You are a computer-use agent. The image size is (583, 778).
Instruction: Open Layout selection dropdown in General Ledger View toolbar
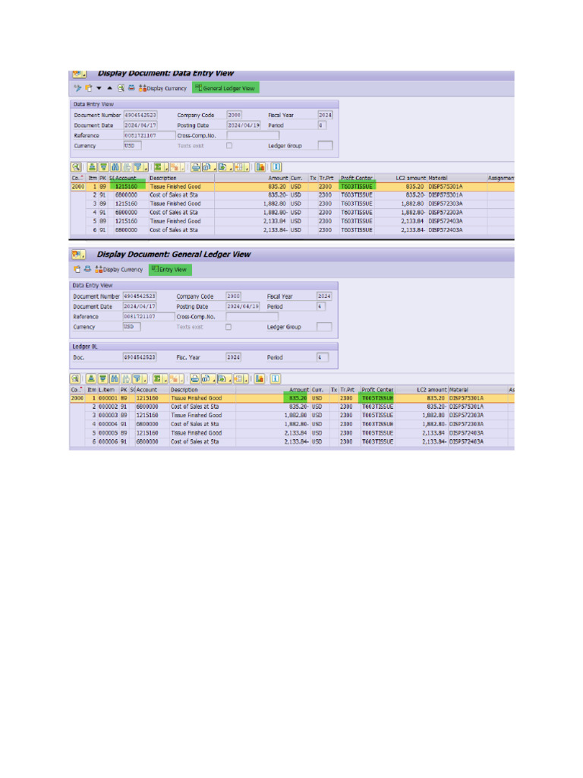(241, 379)
